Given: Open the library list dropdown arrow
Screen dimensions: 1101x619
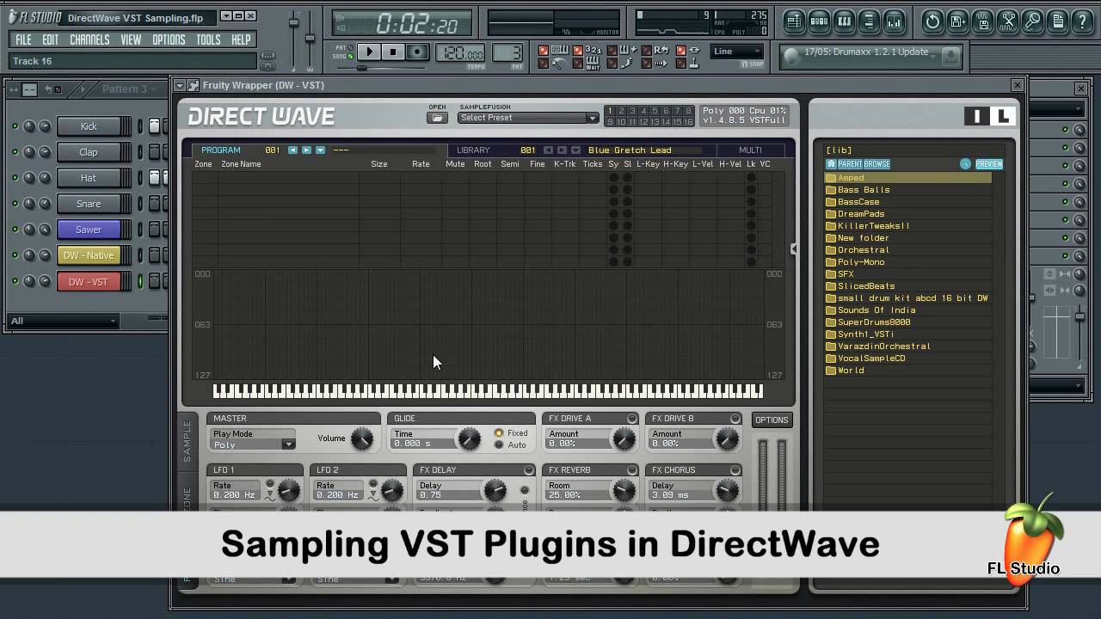Looking at the screenshot, I should pos(575,150).
